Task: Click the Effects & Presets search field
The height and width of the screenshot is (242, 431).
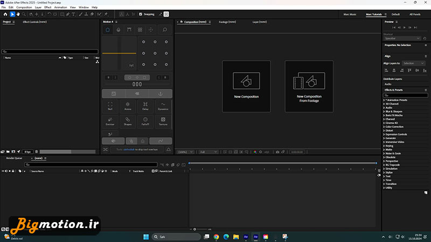Action: pyautogui.click(x=406, y=95)
